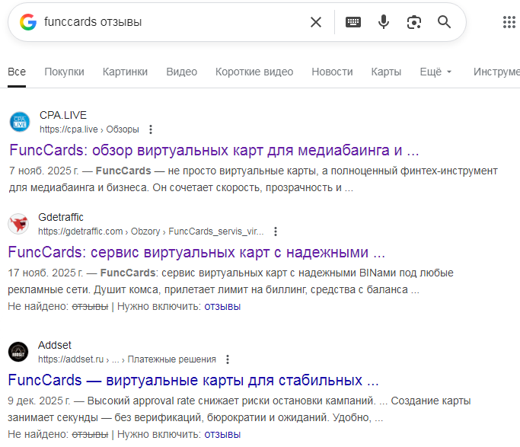Image resolution: width=520 pixels, height=447 pixels.
Task: Open the on-screen keyboard input tool
Action: pyautogui.click(x=353, y=22)
